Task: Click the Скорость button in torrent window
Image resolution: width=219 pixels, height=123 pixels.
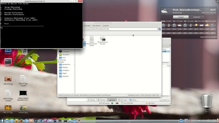Action: pyautogui.click(x=165, y=100)
